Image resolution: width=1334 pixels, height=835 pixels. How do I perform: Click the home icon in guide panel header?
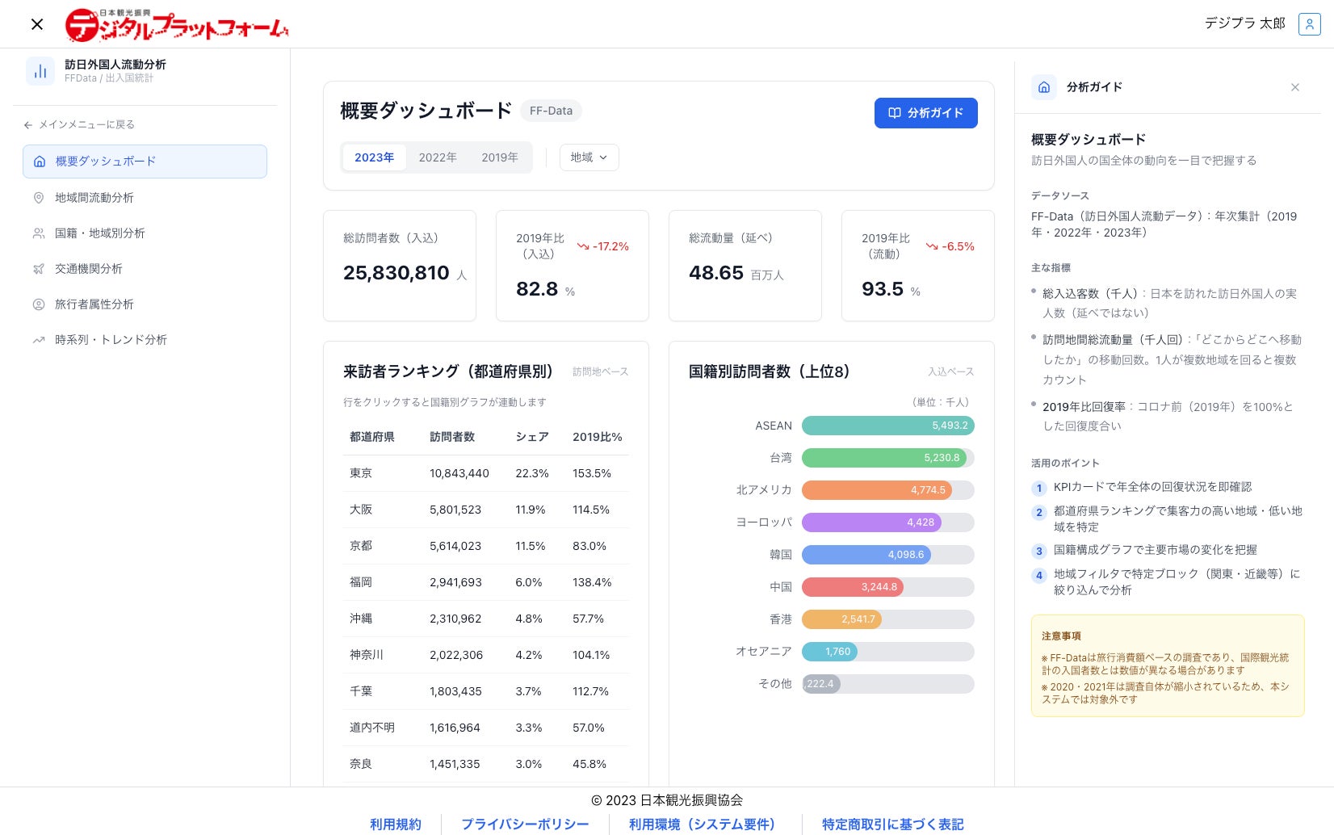(1044, 87)
